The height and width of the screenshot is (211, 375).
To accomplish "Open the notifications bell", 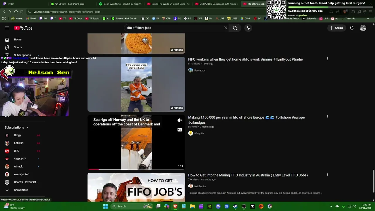I will pyautogui.click(x=352, y=28).
